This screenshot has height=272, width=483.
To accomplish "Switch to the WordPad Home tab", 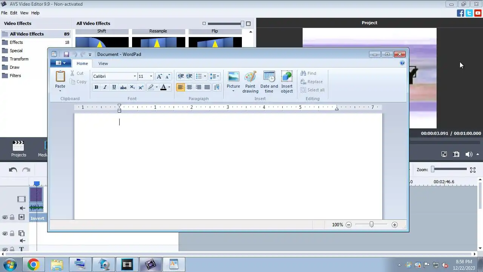I will tap(82, 63).
